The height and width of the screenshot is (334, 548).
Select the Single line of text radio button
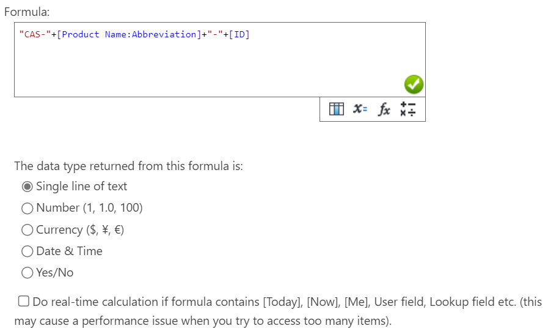(27, 187)
